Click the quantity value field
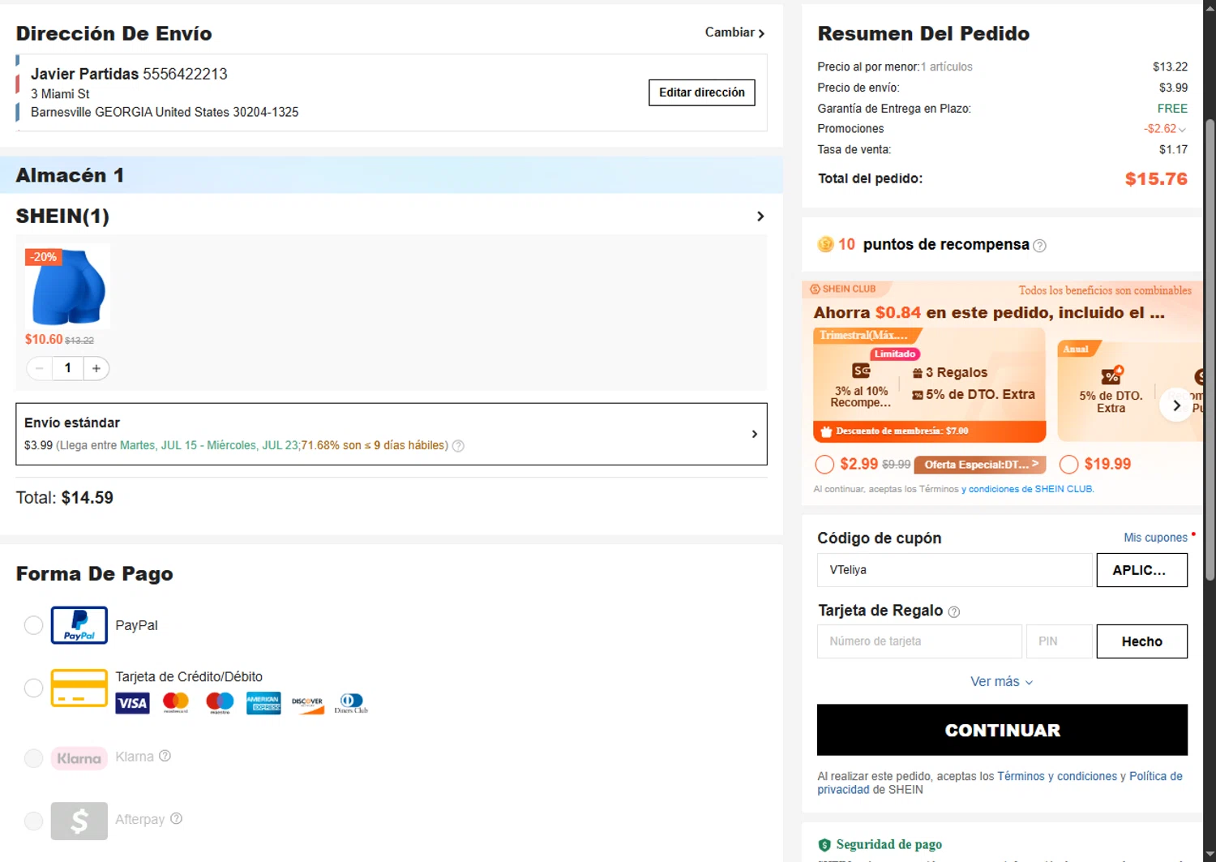Image resolution: width=1216 pixels, height=862 pixels. click(x=68, y=368)
